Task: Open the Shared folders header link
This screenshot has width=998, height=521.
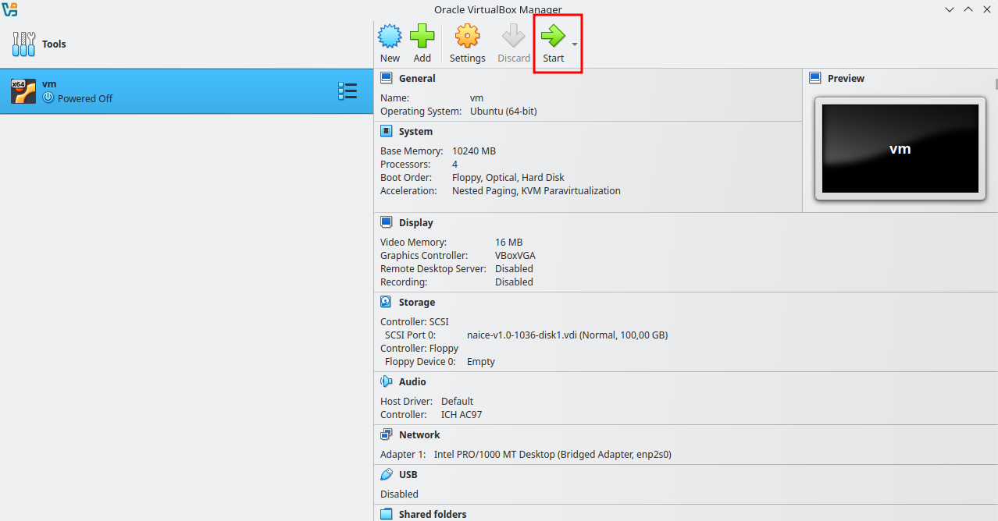Action: coord(433,514)
